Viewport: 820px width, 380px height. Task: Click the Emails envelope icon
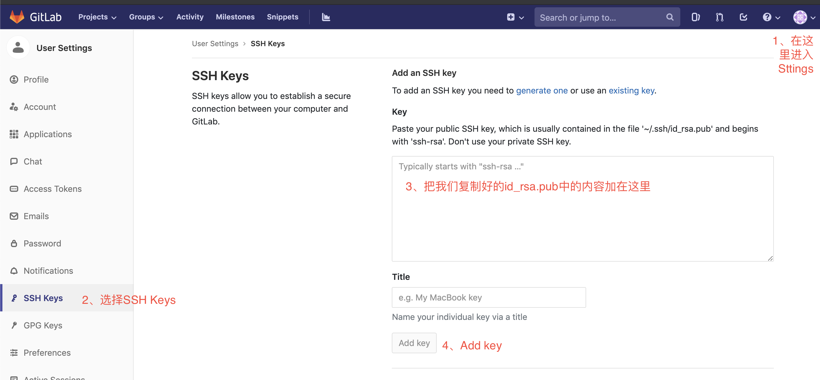[14, 216]
